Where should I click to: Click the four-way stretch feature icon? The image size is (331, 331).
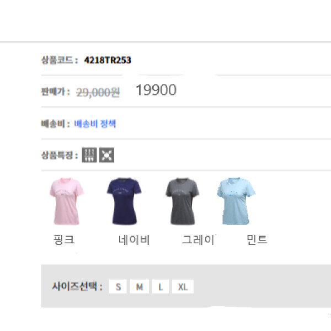click(106, 155)
